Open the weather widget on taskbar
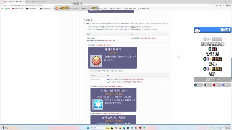 pos(5,128)
